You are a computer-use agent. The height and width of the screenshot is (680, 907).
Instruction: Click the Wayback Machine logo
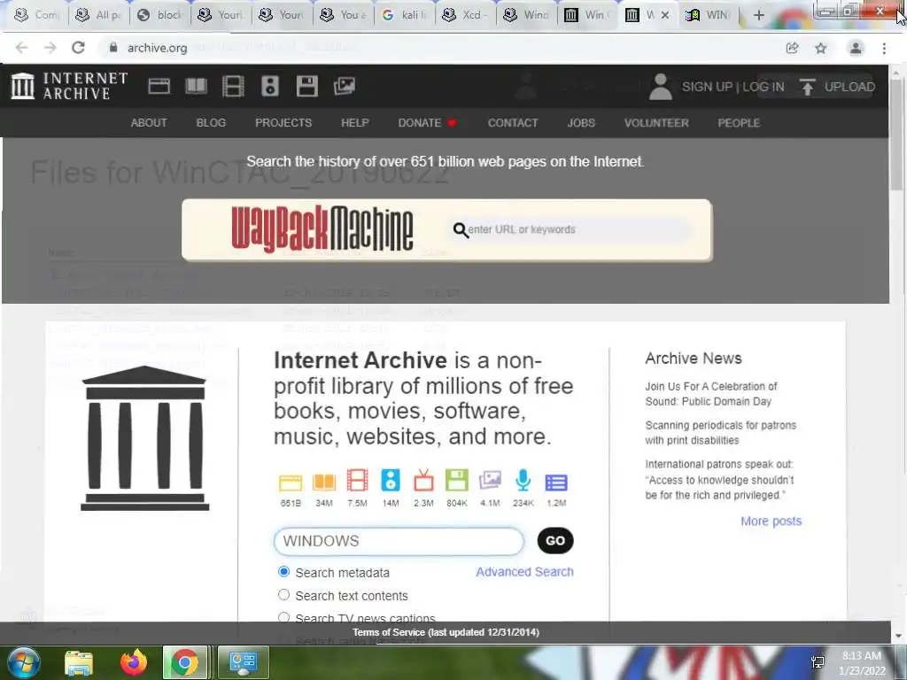(322, 229)
